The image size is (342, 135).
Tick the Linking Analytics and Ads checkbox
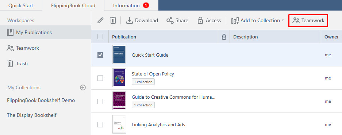point(100,124)
